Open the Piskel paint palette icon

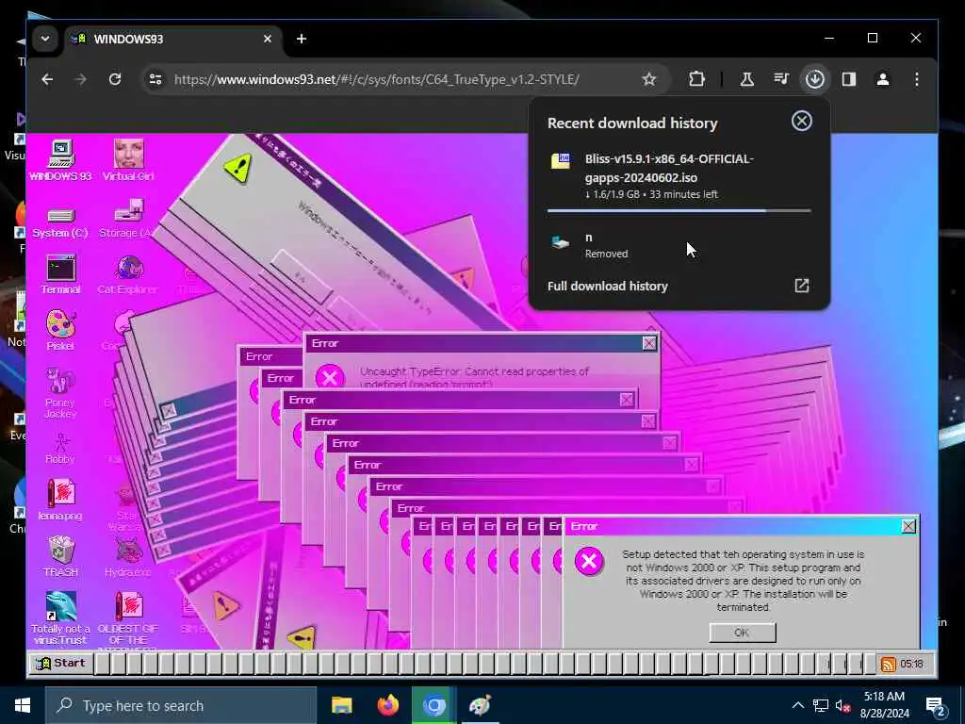(60, 330)
